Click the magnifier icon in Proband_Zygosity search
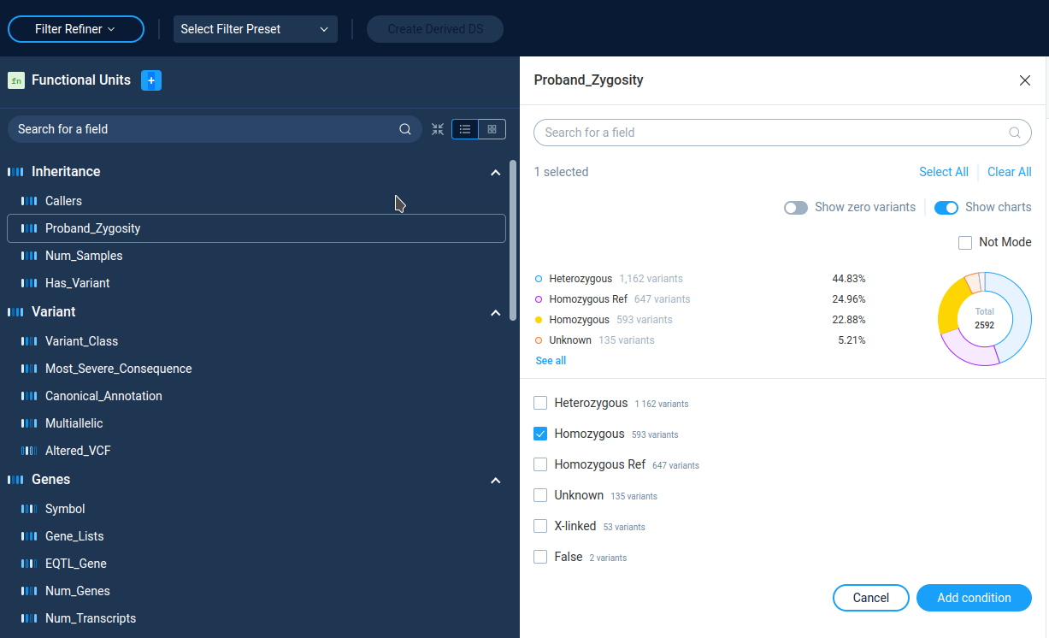 (1015, 133)
